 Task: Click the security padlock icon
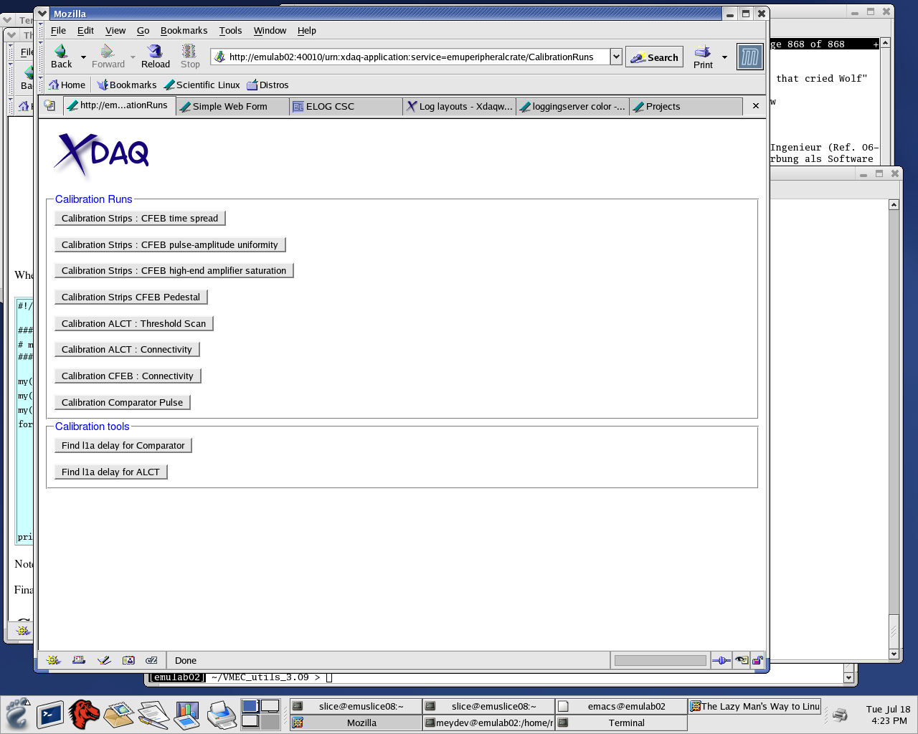(x=757, y=660)
